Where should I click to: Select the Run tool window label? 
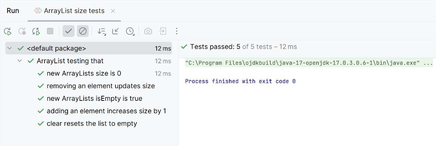(13, 11)
